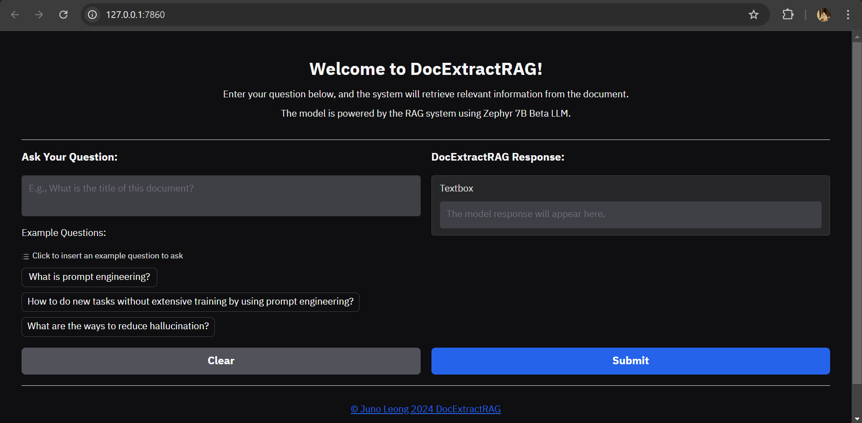Click the 'Textbox' label in the response panel
Viewport: 862px width, 423px height.
click(x=457, y=188)
